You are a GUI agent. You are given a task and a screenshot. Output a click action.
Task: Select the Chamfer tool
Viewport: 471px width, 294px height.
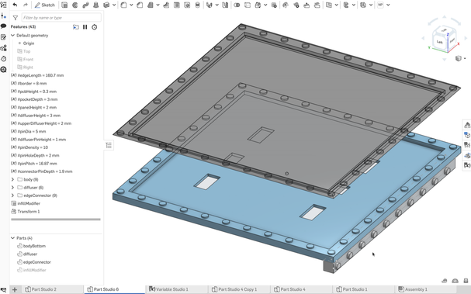pos(140,5)
